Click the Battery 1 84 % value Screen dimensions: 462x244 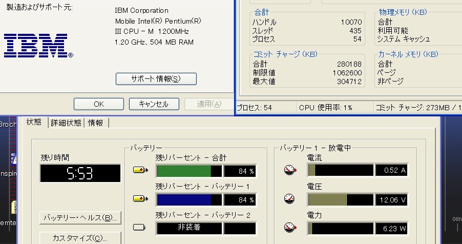point(240,200)
